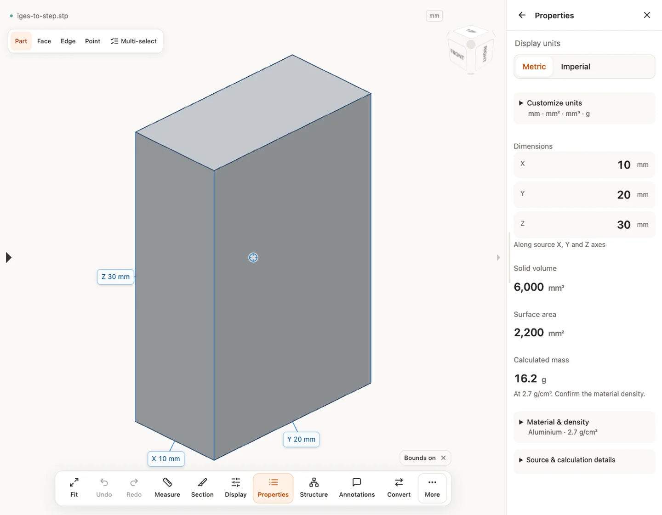Switch display units to Metric

(534, 67)
